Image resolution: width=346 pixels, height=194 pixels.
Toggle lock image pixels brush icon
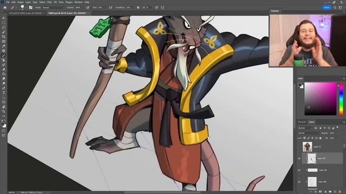[x=308, y=138]
